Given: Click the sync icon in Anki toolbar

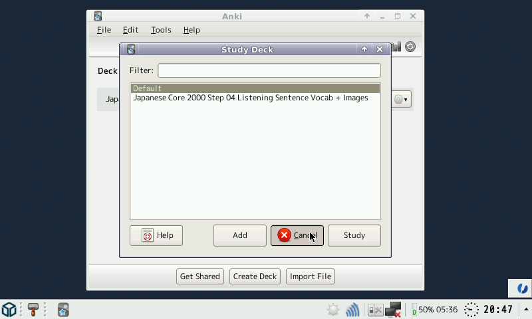Looking at the screenshot, I should click(x=410, y=47).
